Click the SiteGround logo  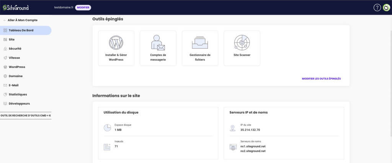tap(16, 8)
